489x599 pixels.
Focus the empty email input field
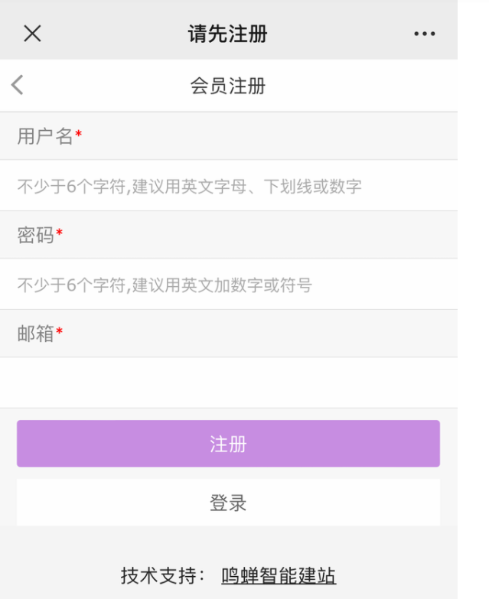229,383
